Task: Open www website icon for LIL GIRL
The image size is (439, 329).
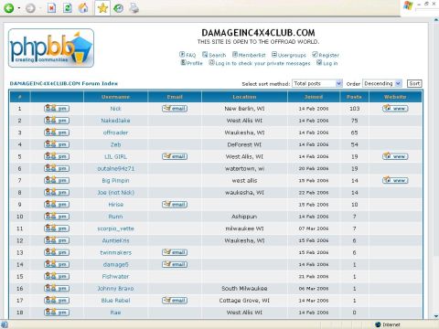Action: [395, 156]
